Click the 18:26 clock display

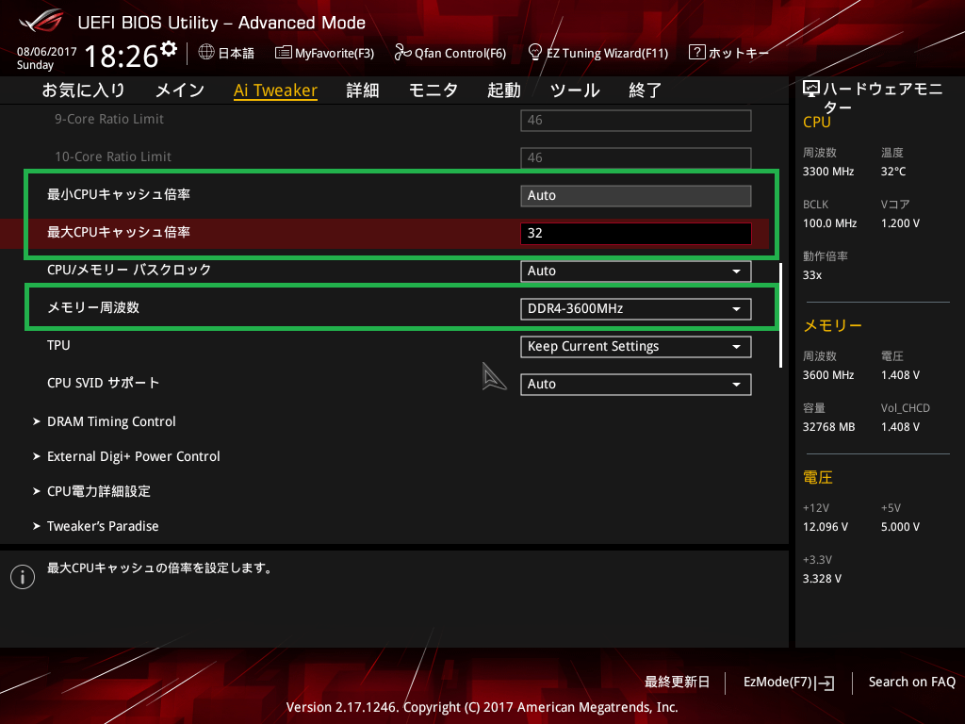(122, 57)
